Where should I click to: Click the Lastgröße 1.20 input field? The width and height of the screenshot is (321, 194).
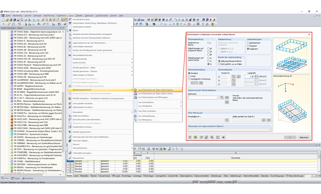[249, 77]
